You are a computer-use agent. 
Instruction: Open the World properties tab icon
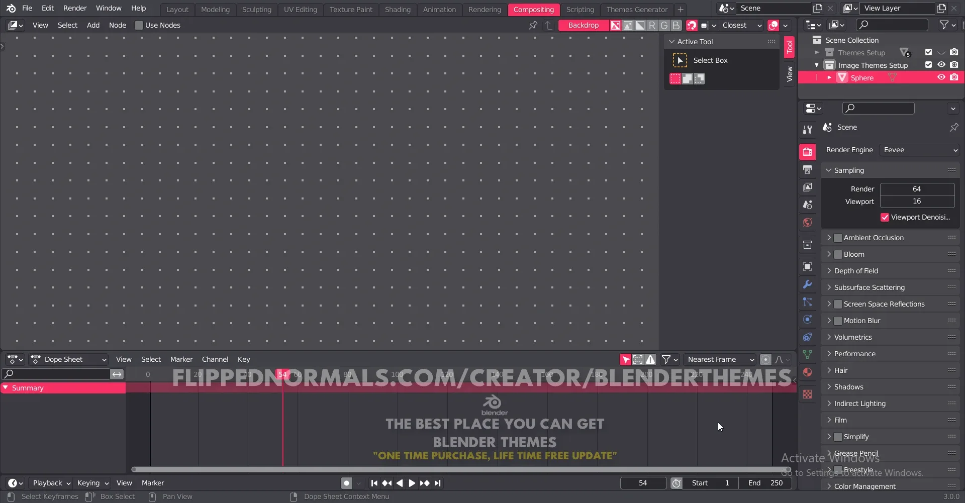807,223
